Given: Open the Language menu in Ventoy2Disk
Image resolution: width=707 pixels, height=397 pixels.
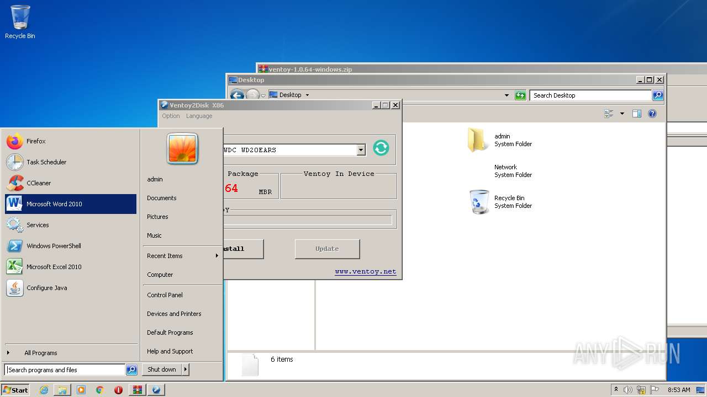Looking at the screenshot, I should 199,116.
